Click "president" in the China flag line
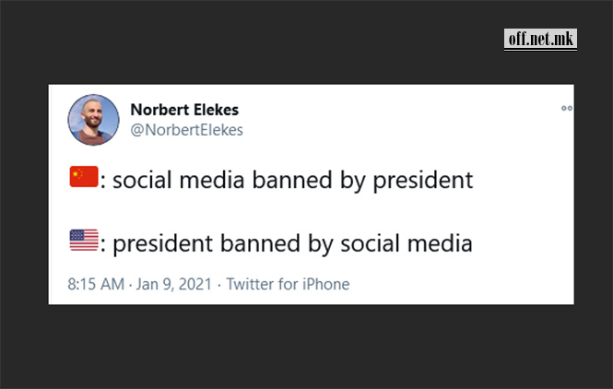Screen dimensions: 613x389 (x=423, y=181)
